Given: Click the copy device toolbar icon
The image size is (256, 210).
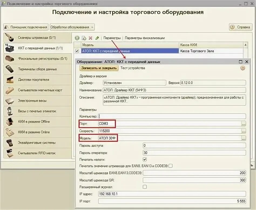Looking at the screenshot, I should pyautogui.click(x=84, y=38).
